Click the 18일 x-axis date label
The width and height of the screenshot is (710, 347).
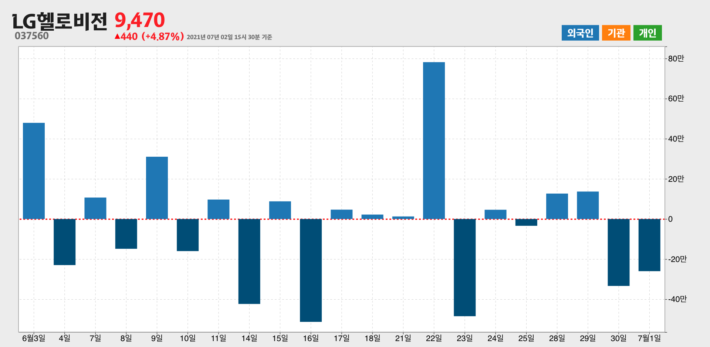click(x=372, y=338)
